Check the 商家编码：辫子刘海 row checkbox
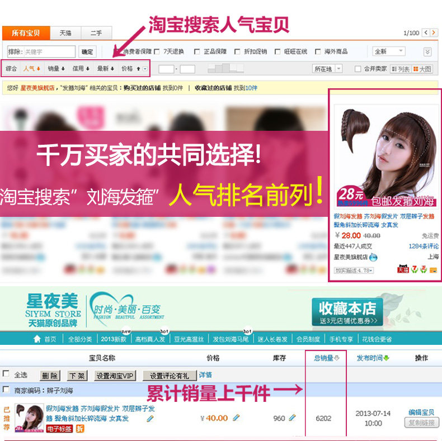The image size is (442, 441). pyautogui.click(x=6, y=389)
